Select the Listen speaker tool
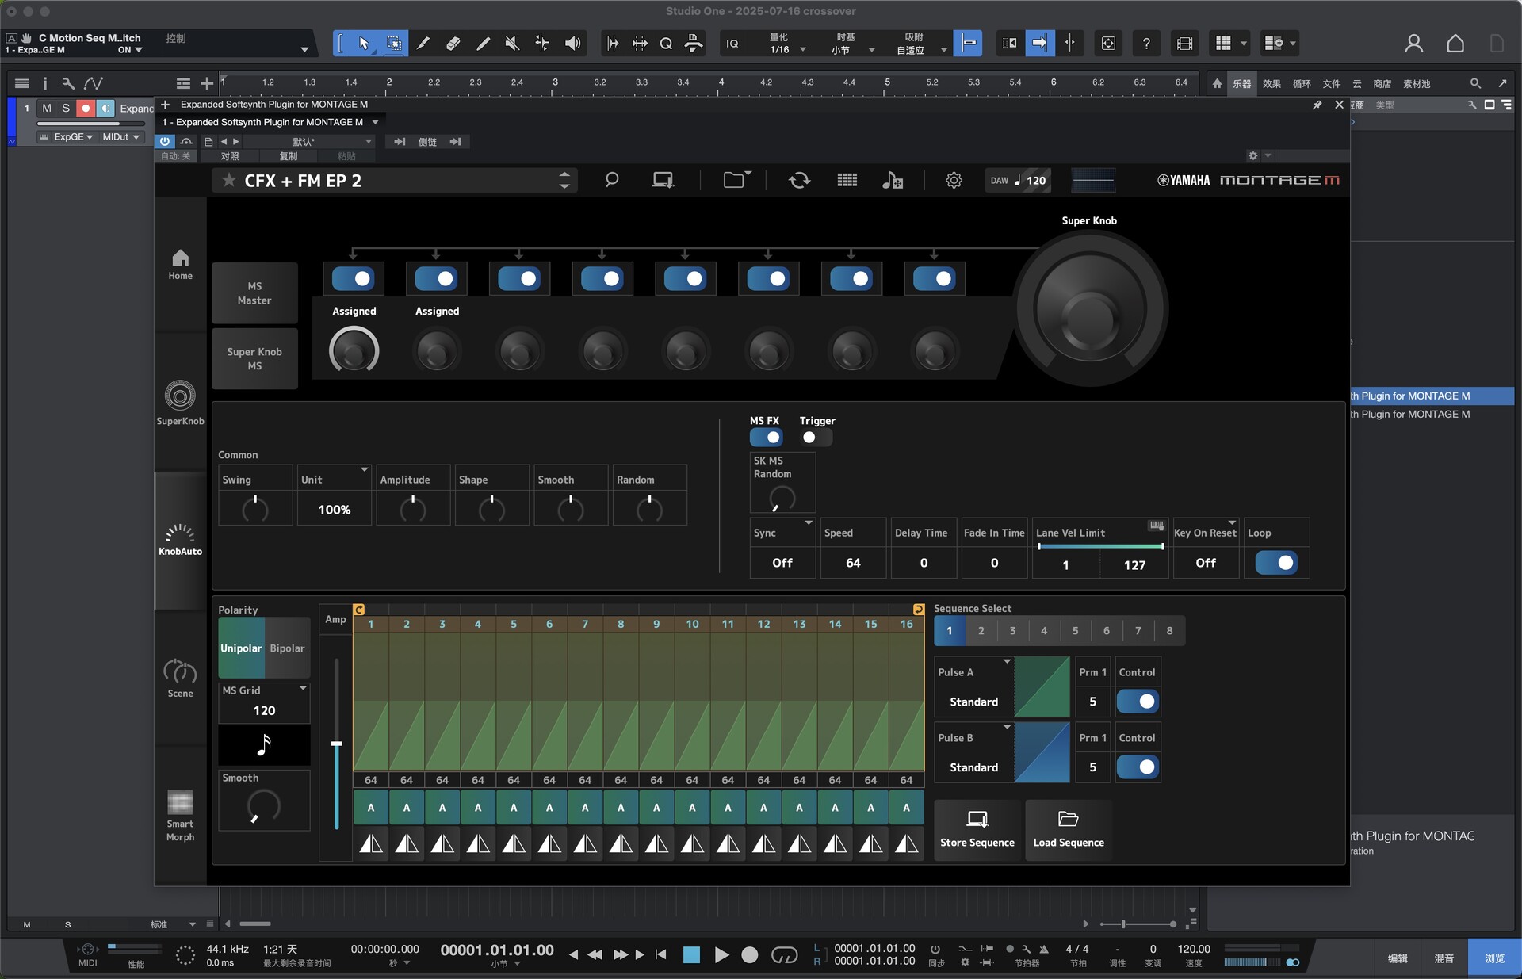Viewport: 1522px width, 979px height. point(572,44)
